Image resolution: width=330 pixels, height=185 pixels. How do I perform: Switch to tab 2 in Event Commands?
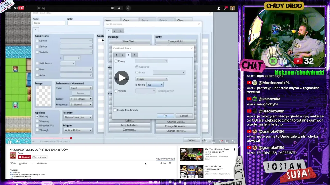[x=115, y=31]
